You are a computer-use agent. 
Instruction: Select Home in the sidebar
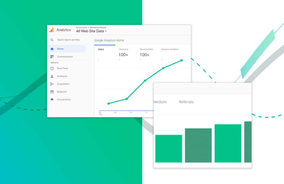[66, 49]
